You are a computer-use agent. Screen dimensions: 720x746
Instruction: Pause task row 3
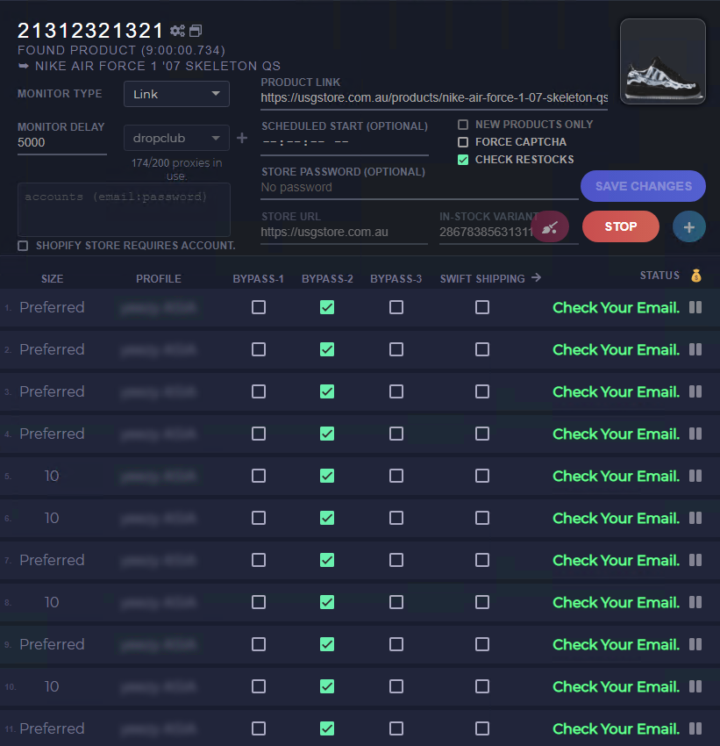tap(695, 391)
